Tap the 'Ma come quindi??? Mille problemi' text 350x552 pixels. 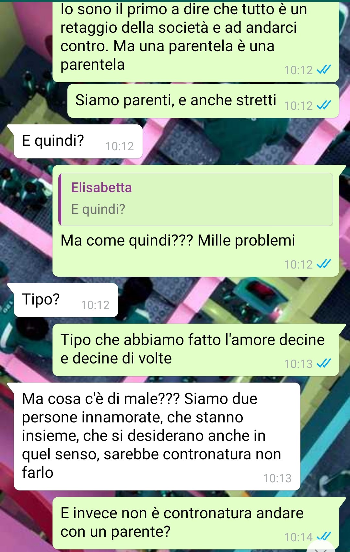pos(178,241)
